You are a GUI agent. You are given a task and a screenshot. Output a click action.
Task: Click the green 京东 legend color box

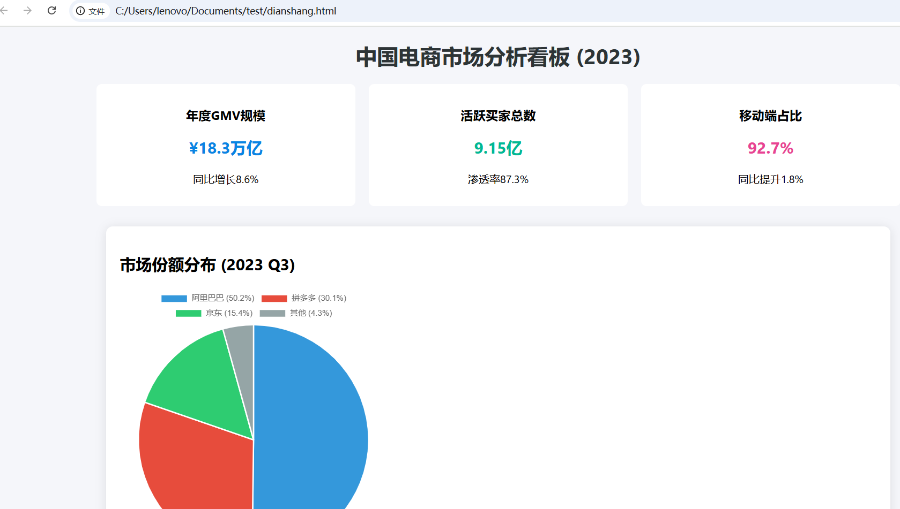tap(189, 314)
